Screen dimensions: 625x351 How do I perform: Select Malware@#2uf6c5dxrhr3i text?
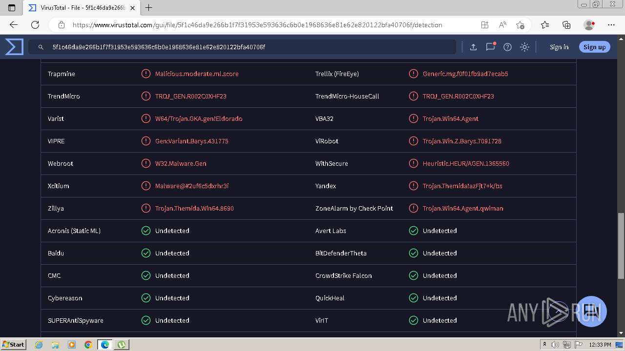(x=192, y=186)
